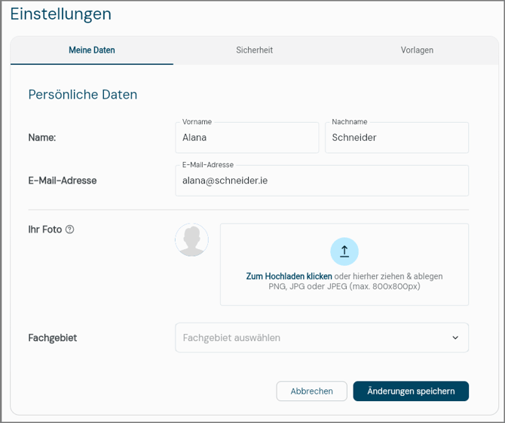
Task: Click the 'PNG, JPG oder JPEG' hint text
Action: 344,286
